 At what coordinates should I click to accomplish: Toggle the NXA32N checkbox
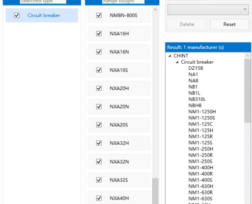[x=99, y=161]
